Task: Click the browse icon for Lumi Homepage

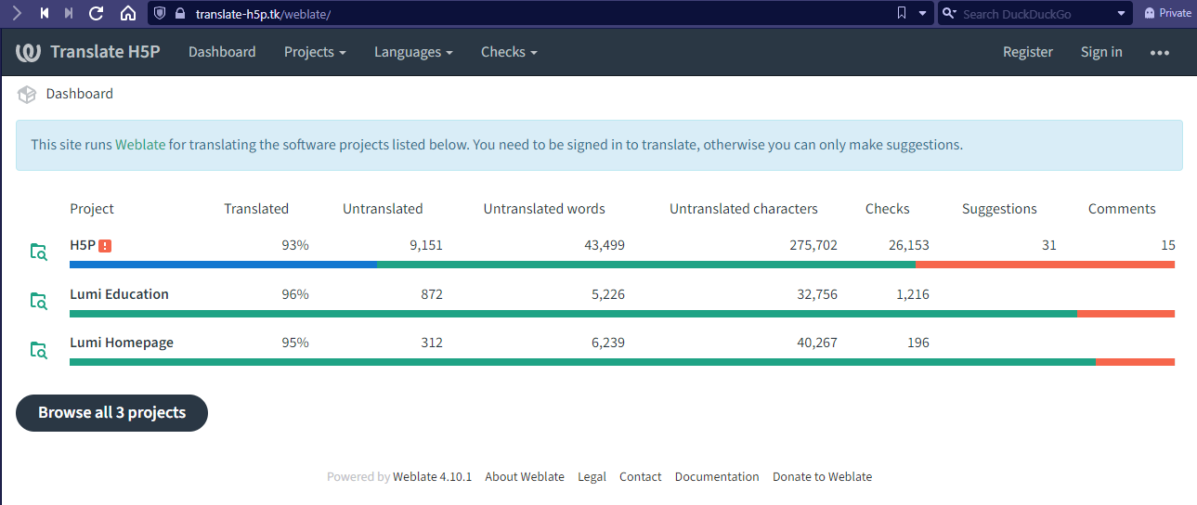Action: coord(38,350)
